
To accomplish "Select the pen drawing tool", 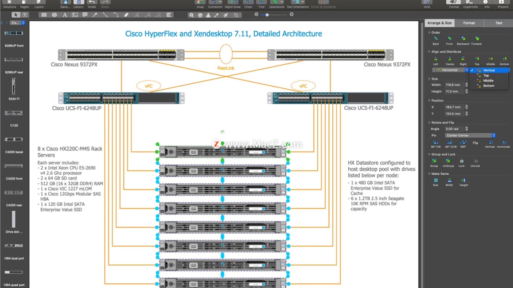I will point(126,15).
